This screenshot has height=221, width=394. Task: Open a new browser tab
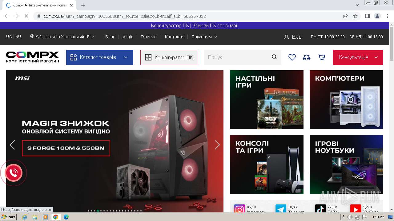click(83, 5)
